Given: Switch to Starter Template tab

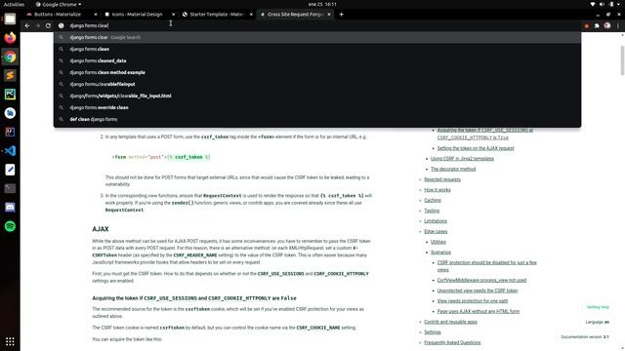Looking at the screenshot, I should coord(217,15).
